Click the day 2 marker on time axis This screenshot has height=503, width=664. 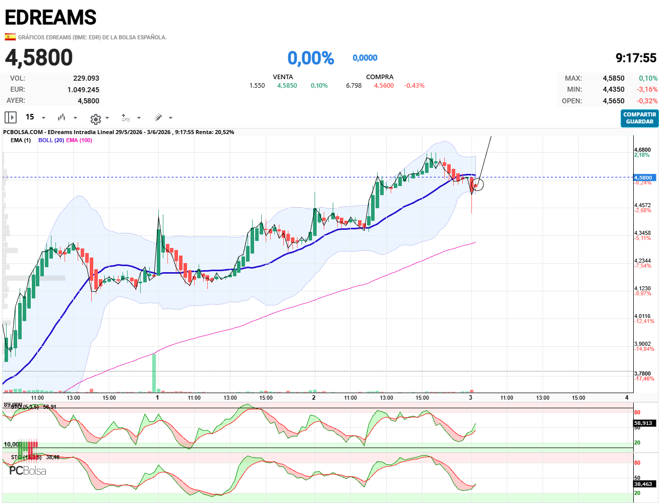pyautogui.click(x=314, y=398)
